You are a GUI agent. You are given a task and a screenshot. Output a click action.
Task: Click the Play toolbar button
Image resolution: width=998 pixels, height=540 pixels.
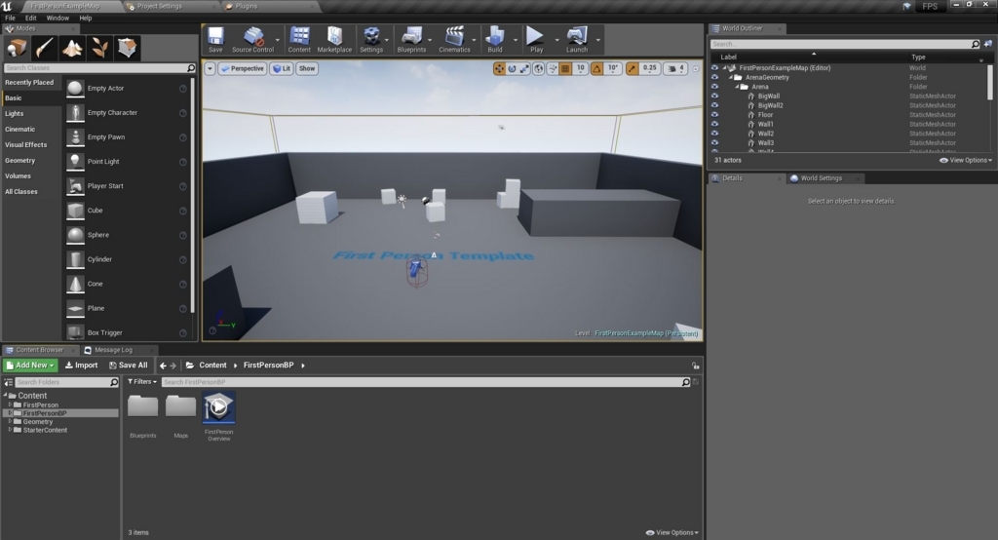tap(536, 40)
